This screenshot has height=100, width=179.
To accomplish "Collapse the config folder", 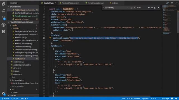I will [14, 25].
